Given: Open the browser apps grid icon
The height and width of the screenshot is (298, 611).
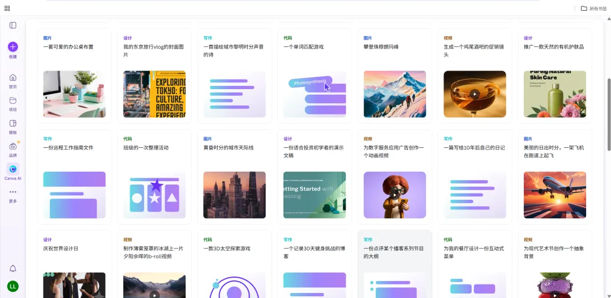Looking at the screenshot, I should coord(7,8).
